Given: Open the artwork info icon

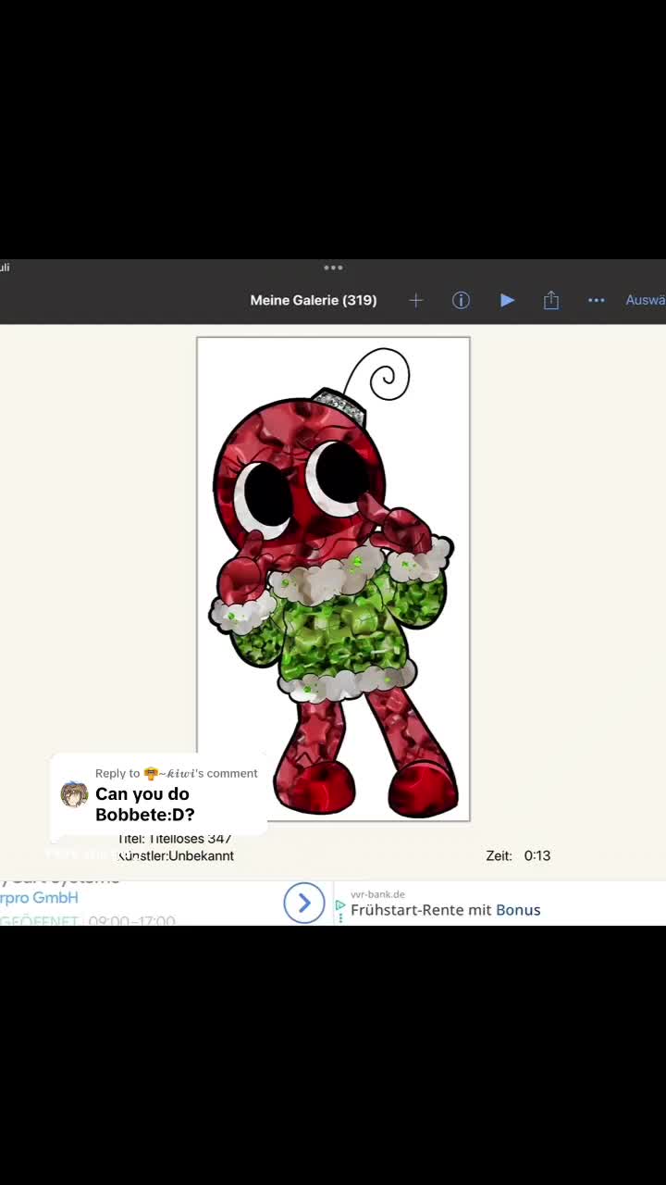Looking at the screenshot, I should point(461,300).
